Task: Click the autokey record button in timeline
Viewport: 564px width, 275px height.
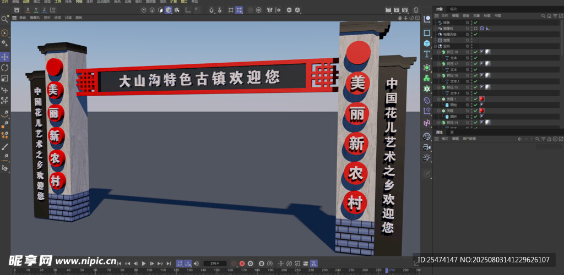Action: click(242, 264)
